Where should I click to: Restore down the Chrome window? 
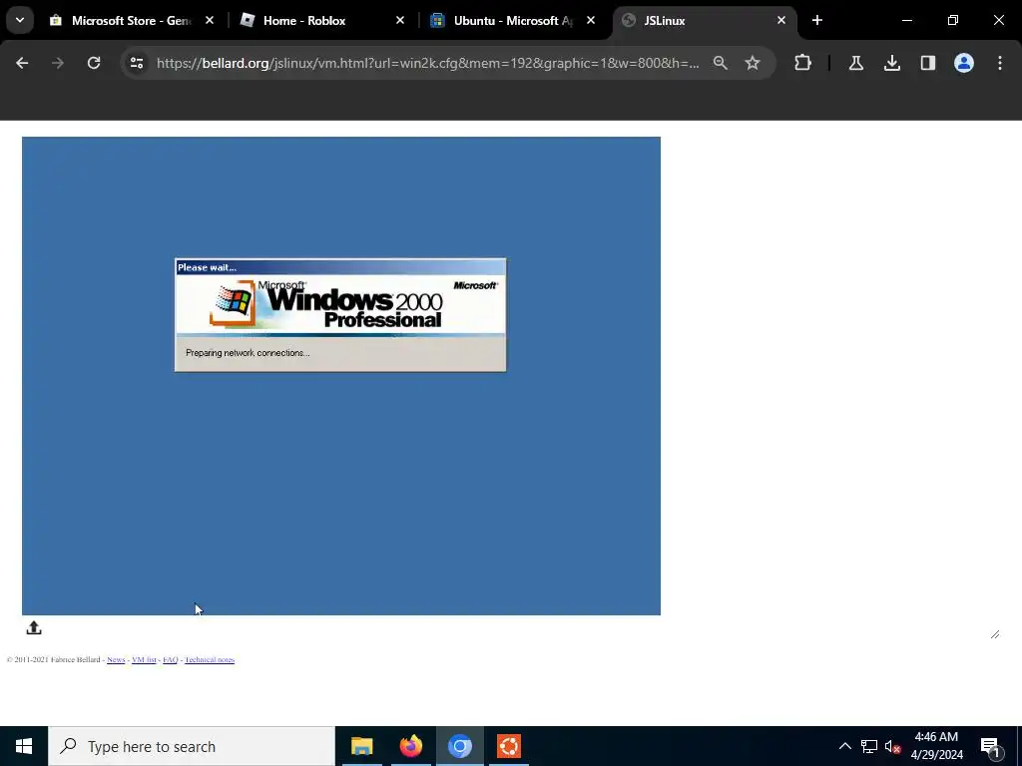pos(953,20)
